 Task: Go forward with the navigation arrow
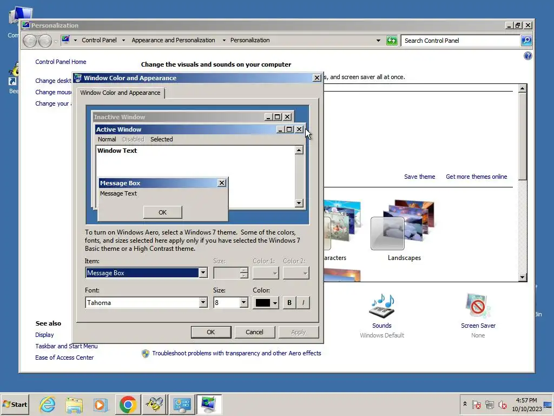point(45,41)
